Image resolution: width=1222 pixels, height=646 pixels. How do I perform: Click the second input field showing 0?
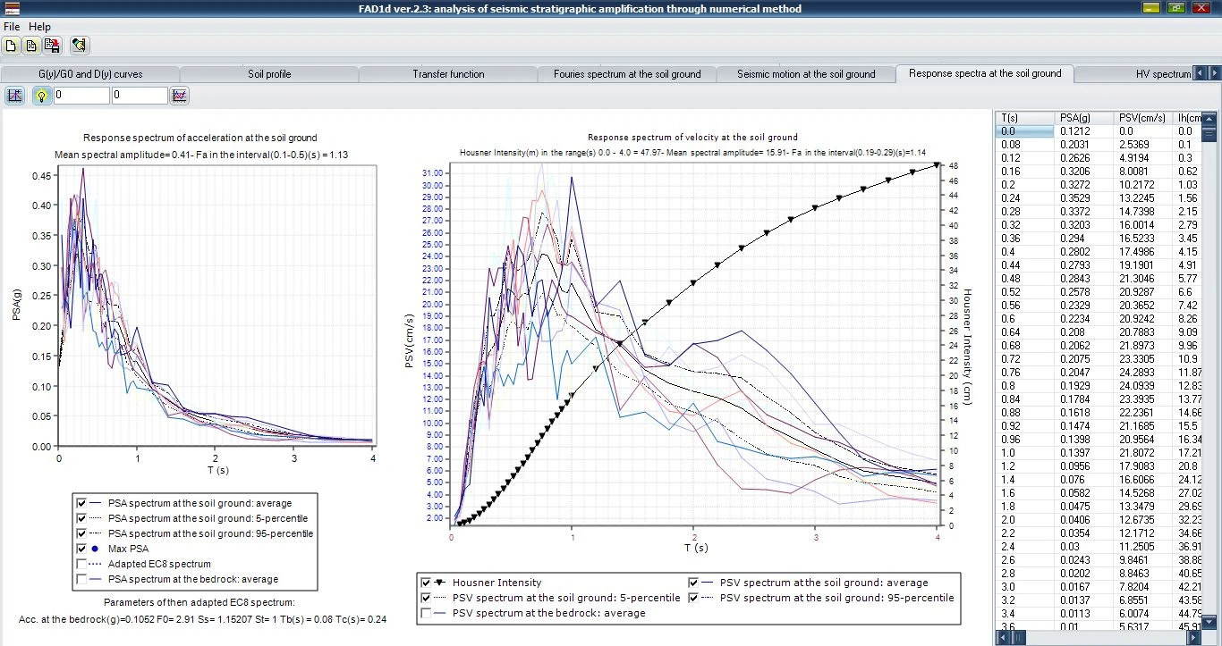point(140,96)
